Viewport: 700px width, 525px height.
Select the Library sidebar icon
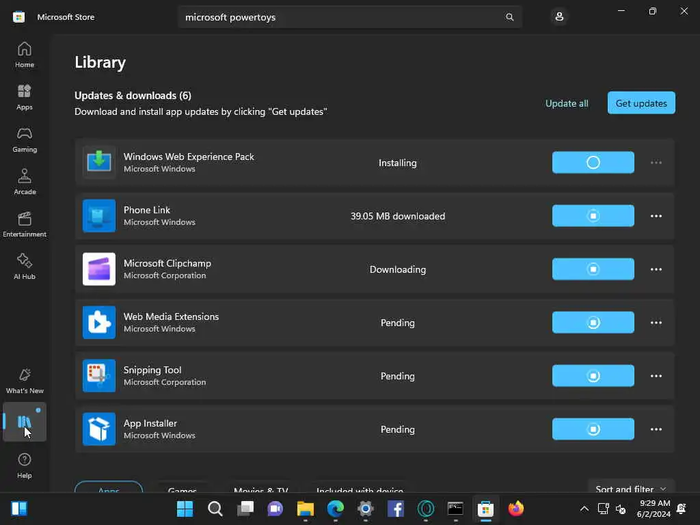[x=25, y=421]
